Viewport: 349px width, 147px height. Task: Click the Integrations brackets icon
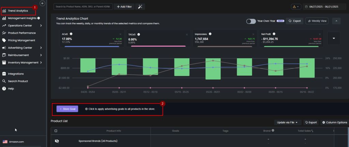[4, 74]
